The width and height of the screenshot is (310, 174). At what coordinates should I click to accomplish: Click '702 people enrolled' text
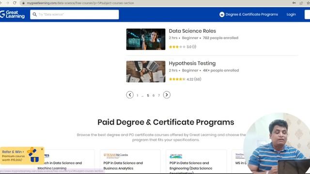[220, 38]
